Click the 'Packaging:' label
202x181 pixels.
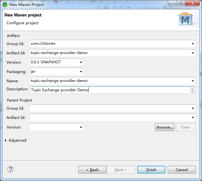click(x=16, y=72)
